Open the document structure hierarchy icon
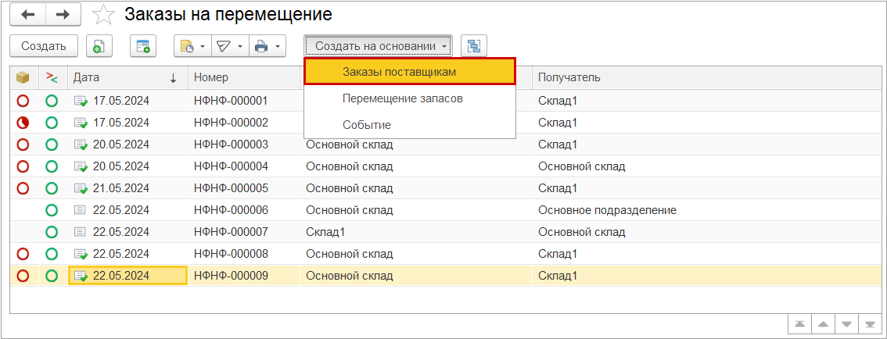Viewport: 887px width, 339px height. (x=474, y=46)
